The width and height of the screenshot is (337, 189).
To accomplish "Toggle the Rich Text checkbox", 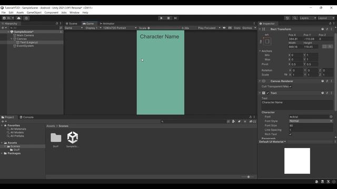I will click(x=290, y=134).
